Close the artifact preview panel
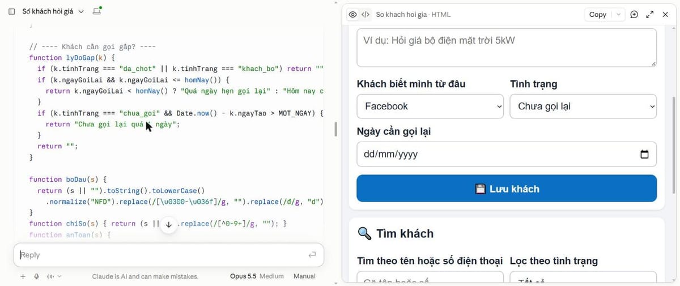This screenshot has width=680, height=286. [666, 15]
